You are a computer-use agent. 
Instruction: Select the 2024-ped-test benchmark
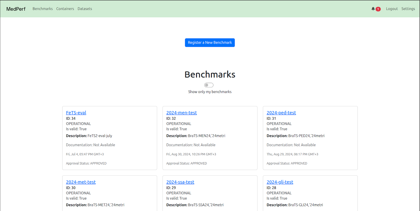click(281, 113)
